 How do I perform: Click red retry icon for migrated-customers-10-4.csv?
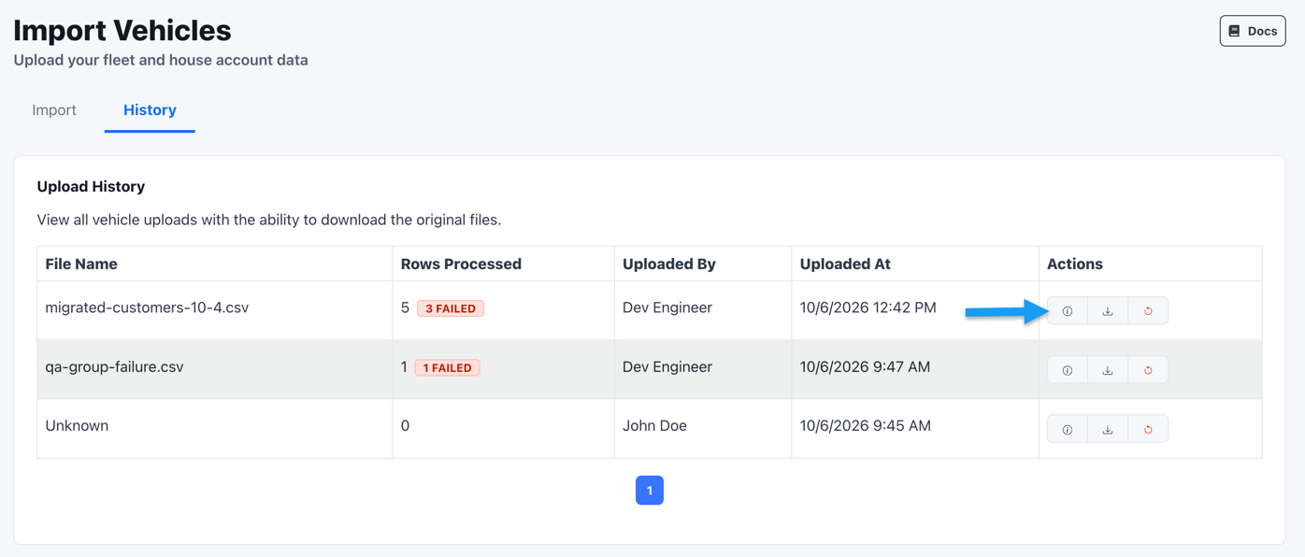[1148, 311]
